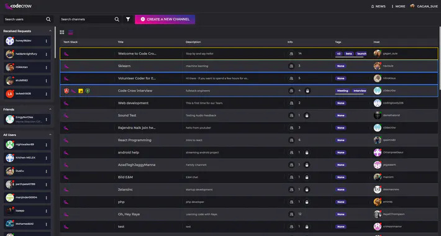441x236 pixels.
Task: Switch to list view layout
Action: click(x=71, y=32)
